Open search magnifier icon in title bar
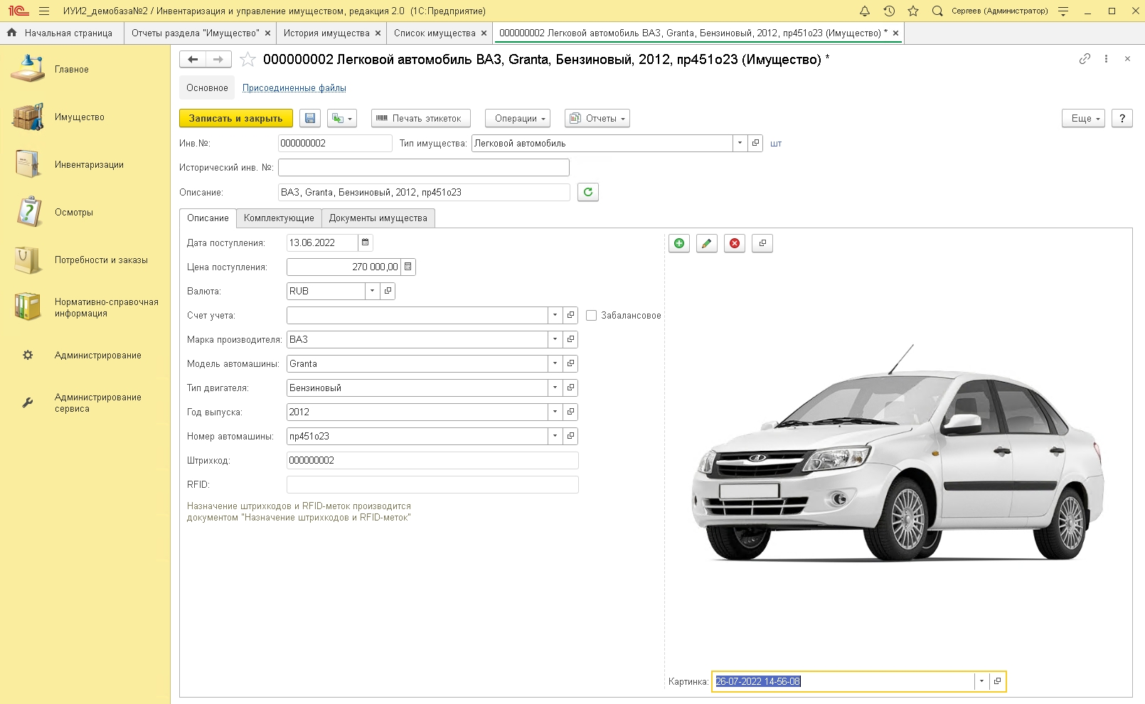 point(937,11)
